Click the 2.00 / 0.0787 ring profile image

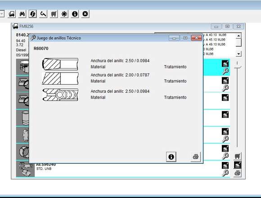(60, 78)
